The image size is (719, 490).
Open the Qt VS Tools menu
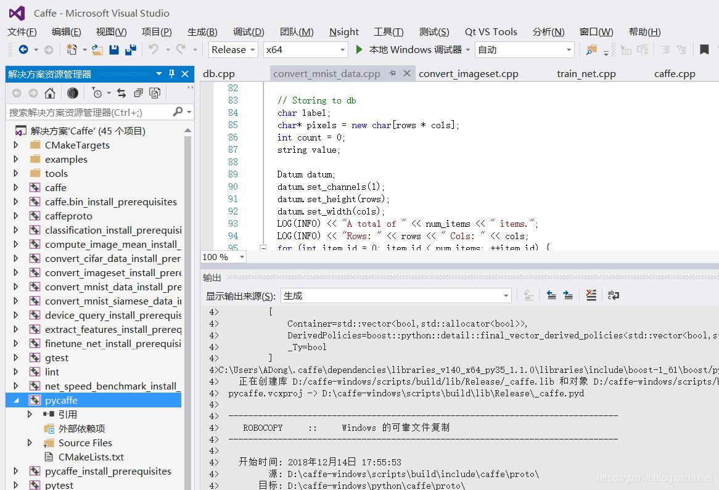pos(491,31)
